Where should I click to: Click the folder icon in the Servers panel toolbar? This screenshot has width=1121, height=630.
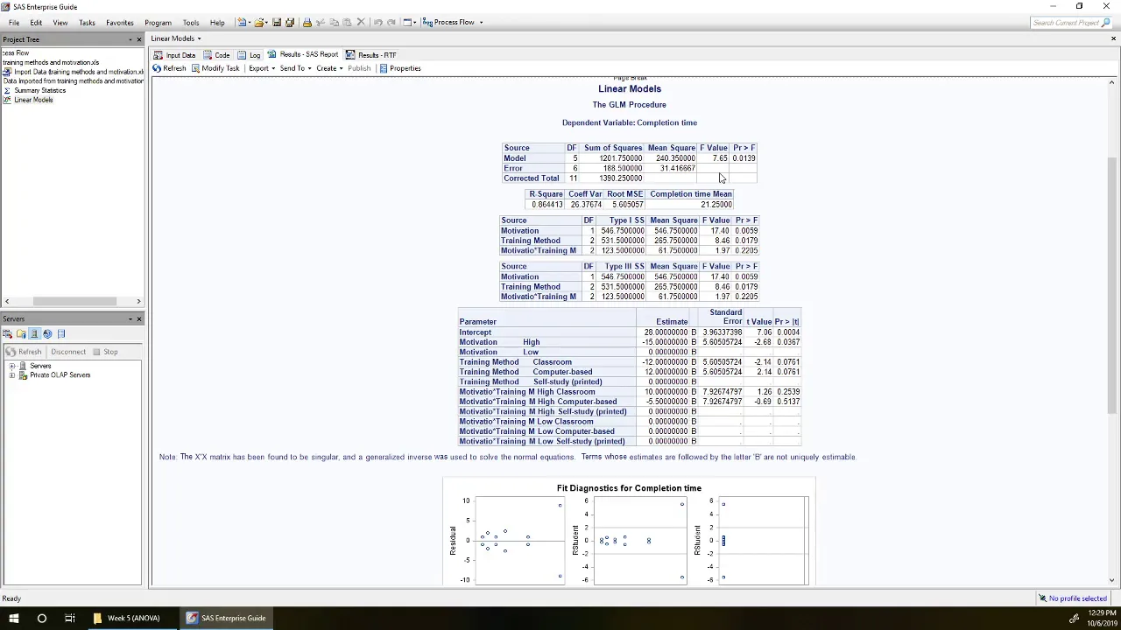[x=21, y=333]
